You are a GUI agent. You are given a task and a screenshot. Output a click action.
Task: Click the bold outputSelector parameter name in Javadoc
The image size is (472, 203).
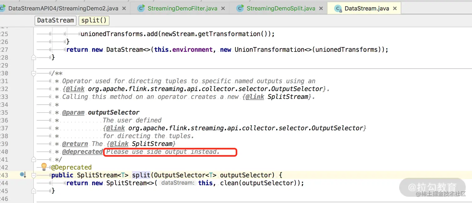[114, 112]
